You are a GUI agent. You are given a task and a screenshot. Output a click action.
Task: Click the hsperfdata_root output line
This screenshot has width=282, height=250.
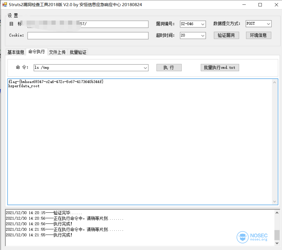pos(24,86)
